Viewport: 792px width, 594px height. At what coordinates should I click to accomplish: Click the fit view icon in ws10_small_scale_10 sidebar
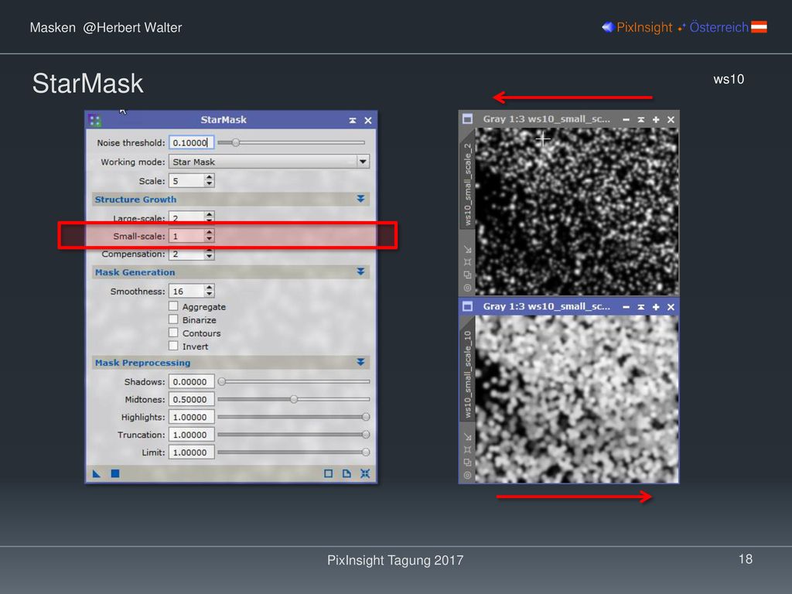pos(468,449)
